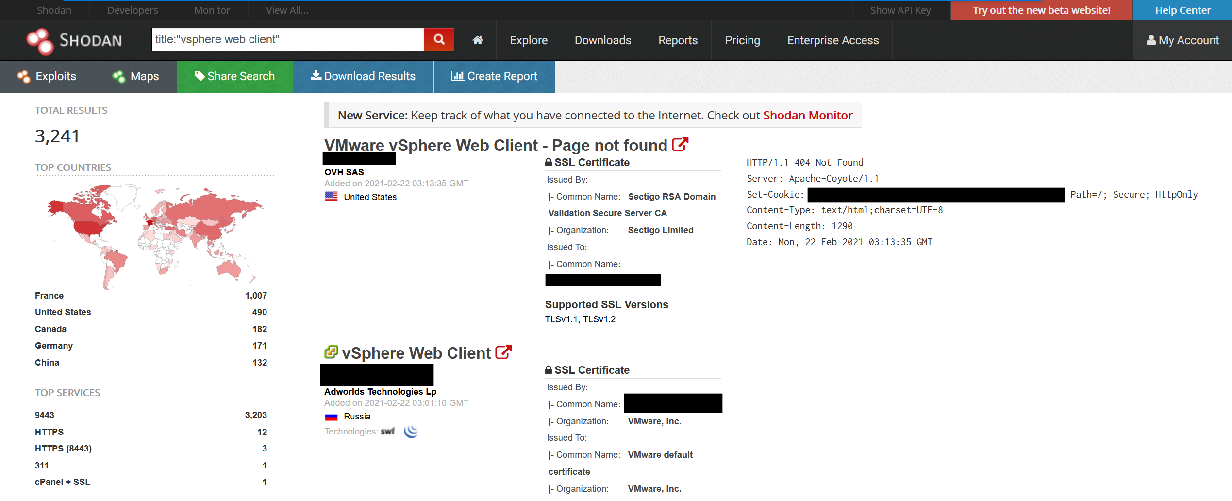Click 'Added on 2021-02-22 03:01:10 GMT' text
This screenshot has width=1232, height=501.
[396, 403]
